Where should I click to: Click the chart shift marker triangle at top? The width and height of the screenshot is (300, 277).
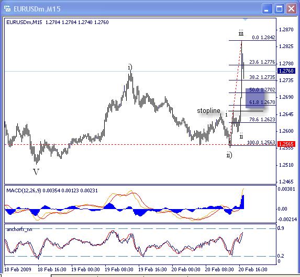pyautogui.click(x=245, y=19)
